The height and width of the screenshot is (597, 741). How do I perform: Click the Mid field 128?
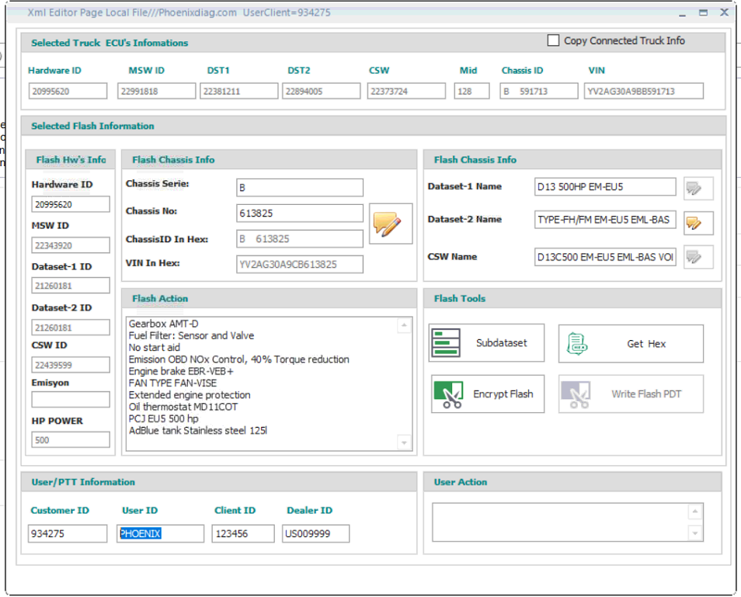pos(471,91)
